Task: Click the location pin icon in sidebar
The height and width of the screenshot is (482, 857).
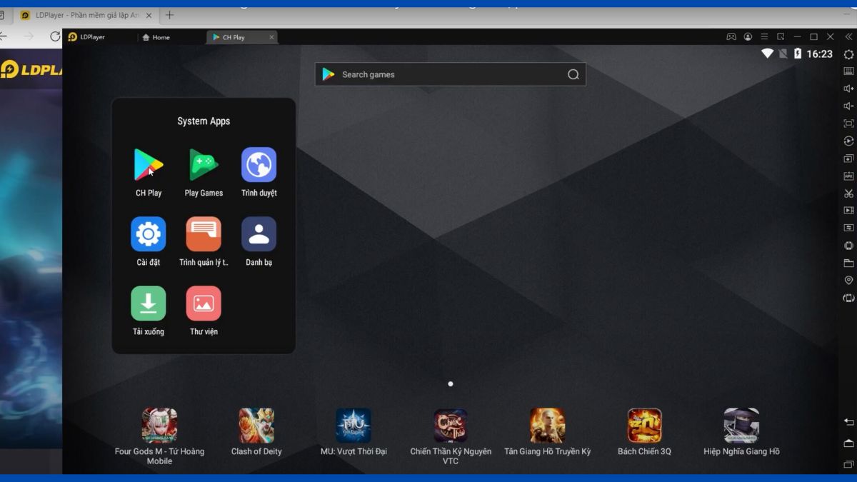Action: click(x=848, y=281)
